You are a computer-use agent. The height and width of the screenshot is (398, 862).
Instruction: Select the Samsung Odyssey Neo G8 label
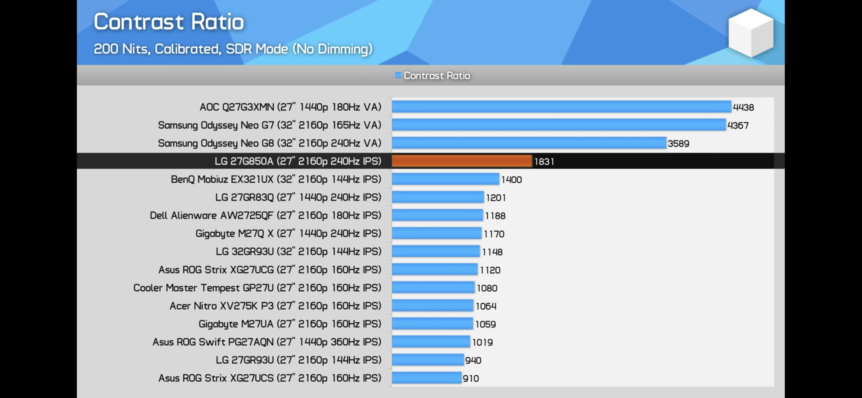tap(270, 143)
